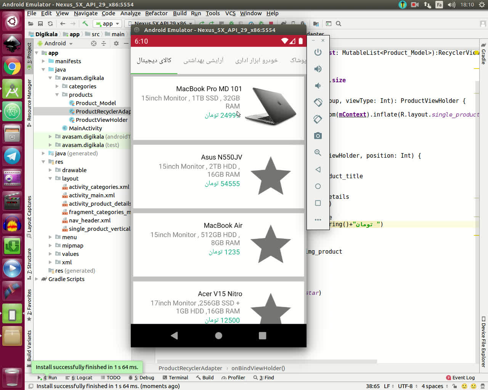This screenshot has width=488, height=390.
Task: Click the emulator zoom magnifier icon
Action: coord(318,153)
